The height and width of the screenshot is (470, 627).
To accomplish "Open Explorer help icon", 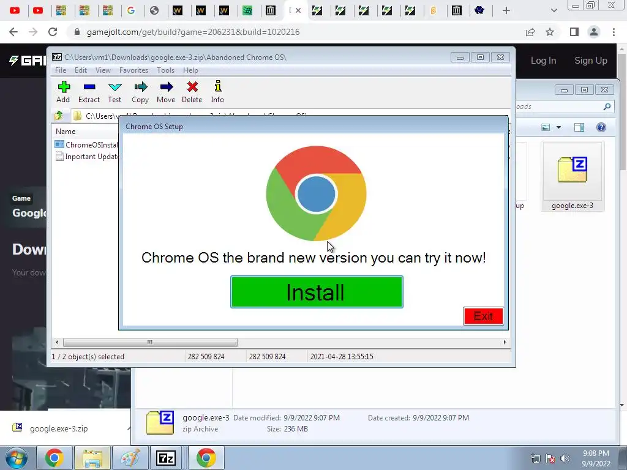I will pos(601,127).
